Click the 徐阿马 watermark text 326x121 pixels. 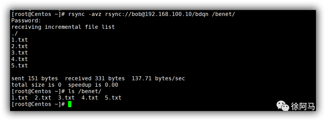(x=303, y=107)
